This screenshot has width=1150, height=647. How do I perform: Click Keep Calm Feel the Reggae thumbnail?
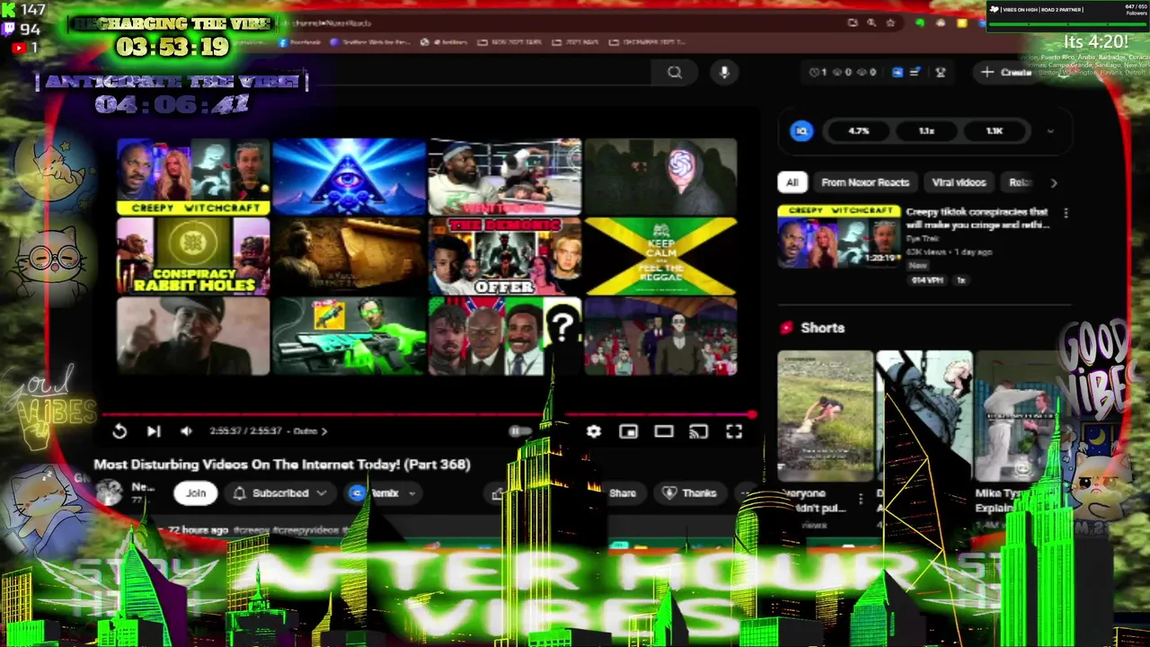click(x=660, y=256)
